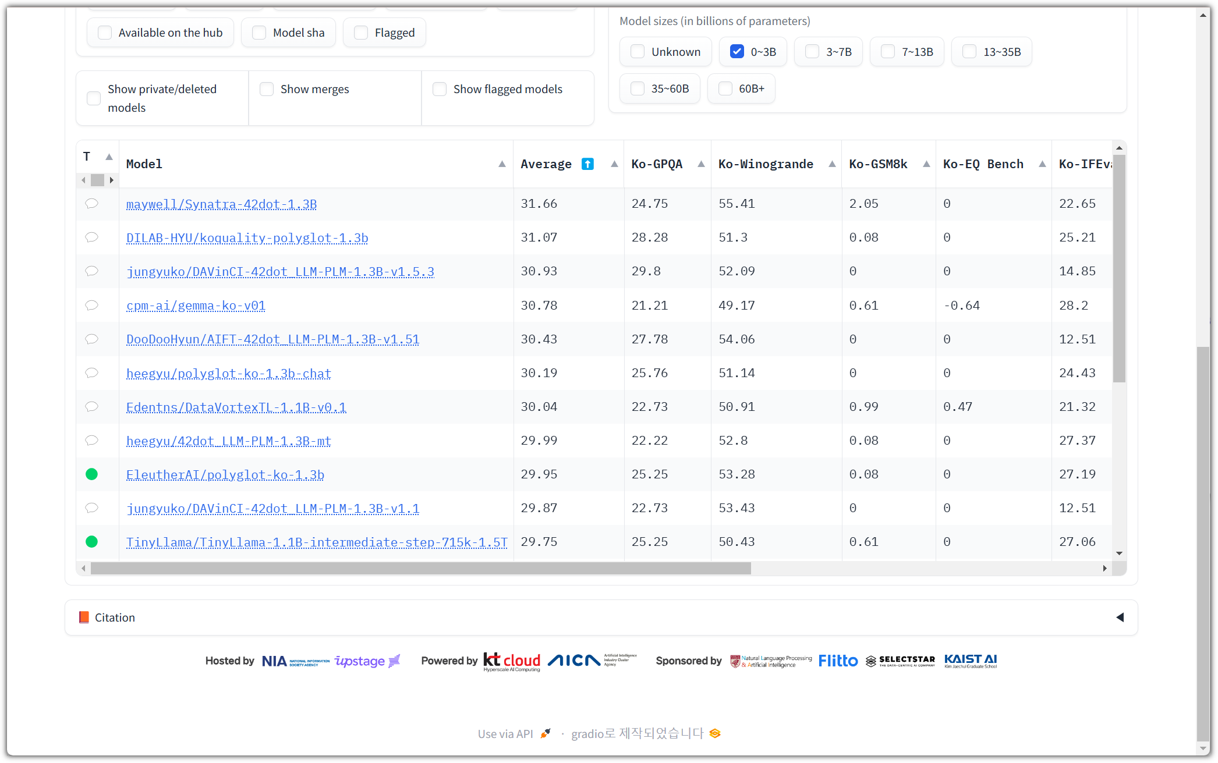1218x763 pixels.
Task: Open the cpm-ai/gemma-ko-v01 model link
Action: [x=196, y=306]
